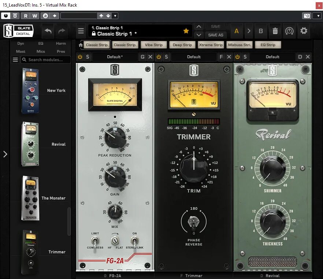Click host preset up arrow
The height and width of the screenshot is (279, 323).
pyautogui.click(x=101, y=16)
